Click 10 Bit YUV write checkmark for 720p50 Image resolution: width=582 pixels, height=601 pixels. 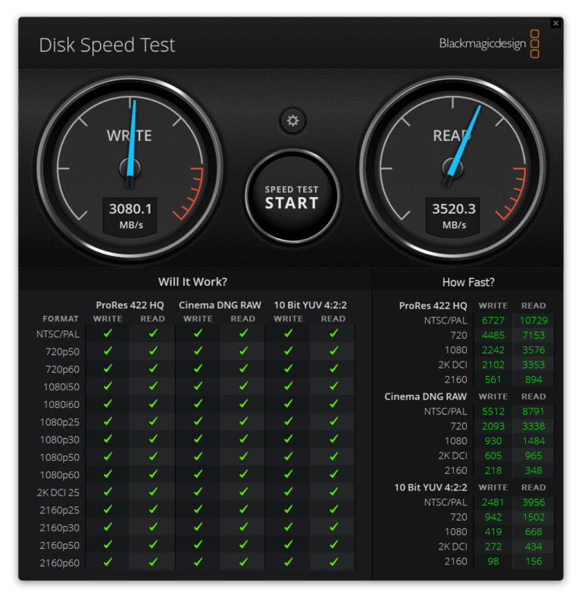tap(289, 351)
